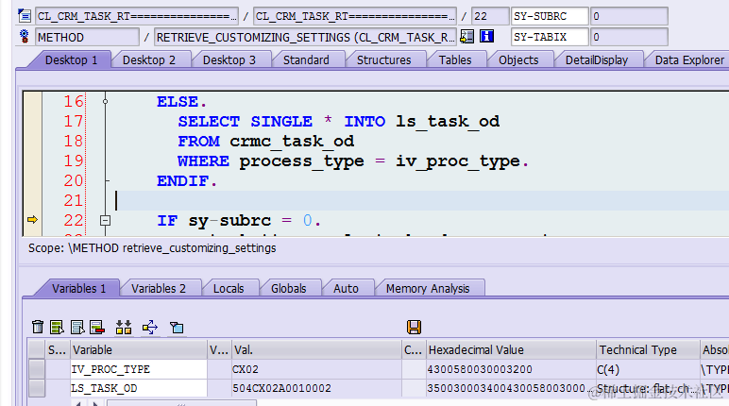Select the Globals tab
The image size is (729, 406).
pos(288,288)
